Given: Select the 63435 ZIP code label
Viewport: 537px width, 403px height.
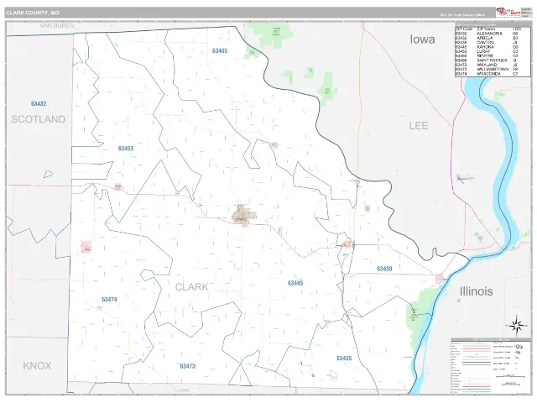Looking at the screenshot, I should 344,359.
